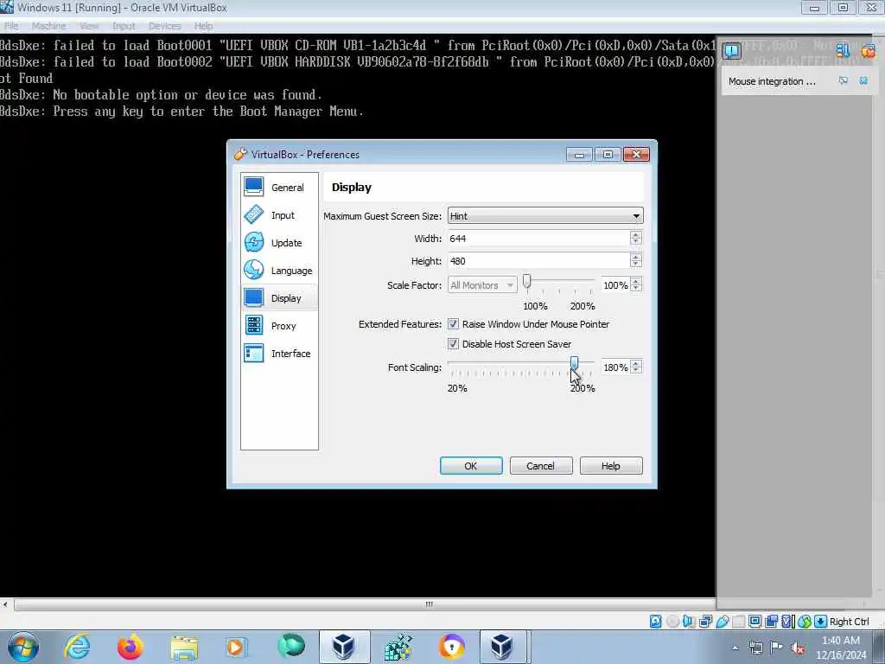Click the Right Ctrl host key label
Image resolution: width=885 pixels, height=664 pixels.
850,621
